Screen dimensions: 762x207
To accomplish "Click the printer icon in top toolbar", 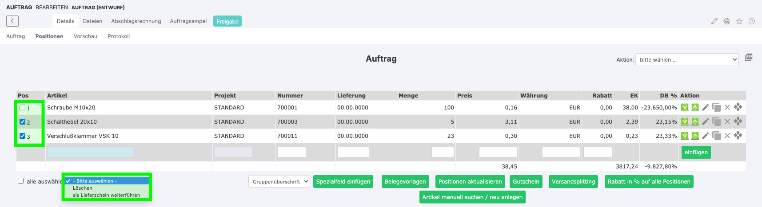I will coord(727,21).
